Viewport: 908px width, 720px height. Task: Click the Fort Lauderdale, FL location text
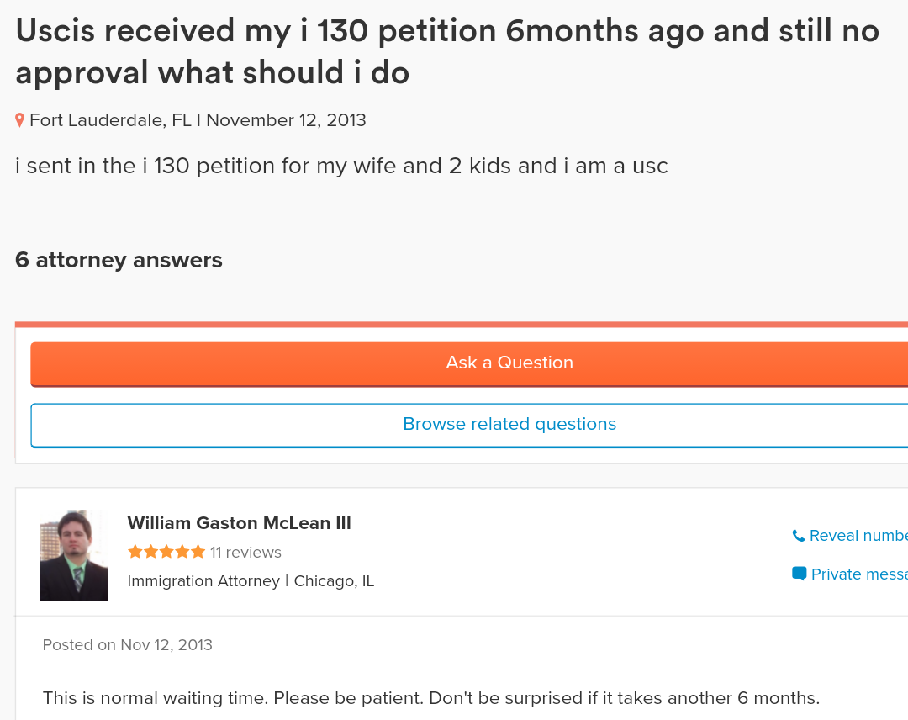(110, 120)
